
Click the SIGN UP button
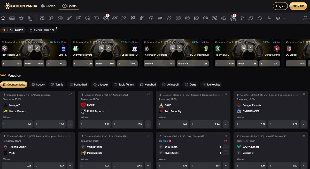click(298, 6)
